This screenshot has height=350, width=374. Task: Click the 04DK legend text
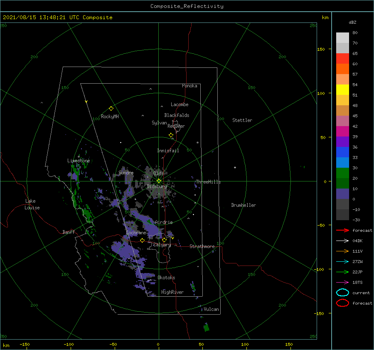[357, 241]
